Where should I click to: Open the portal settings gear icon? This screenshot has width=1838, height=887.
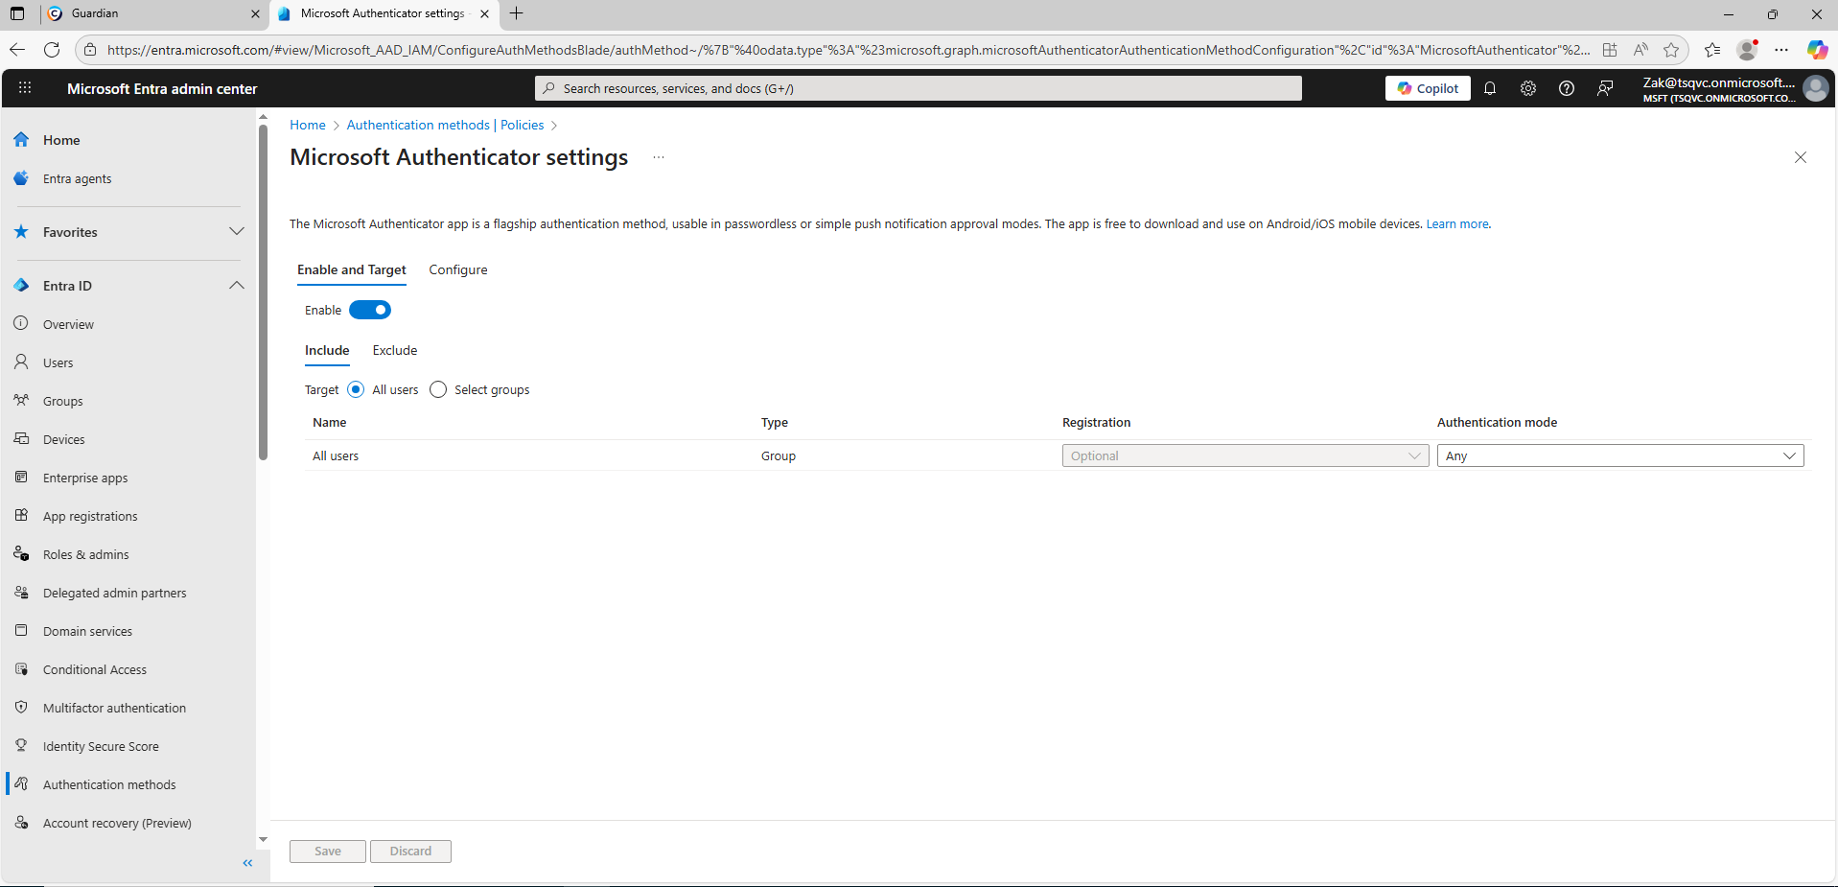1528,88
